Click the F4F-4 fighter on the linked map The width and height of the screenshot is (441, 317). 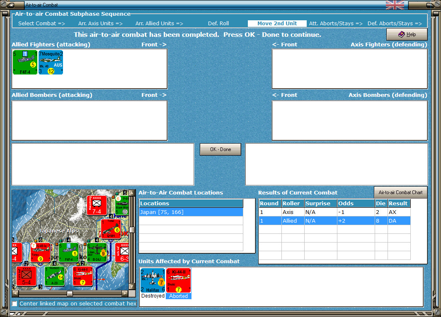pos(69,252)
